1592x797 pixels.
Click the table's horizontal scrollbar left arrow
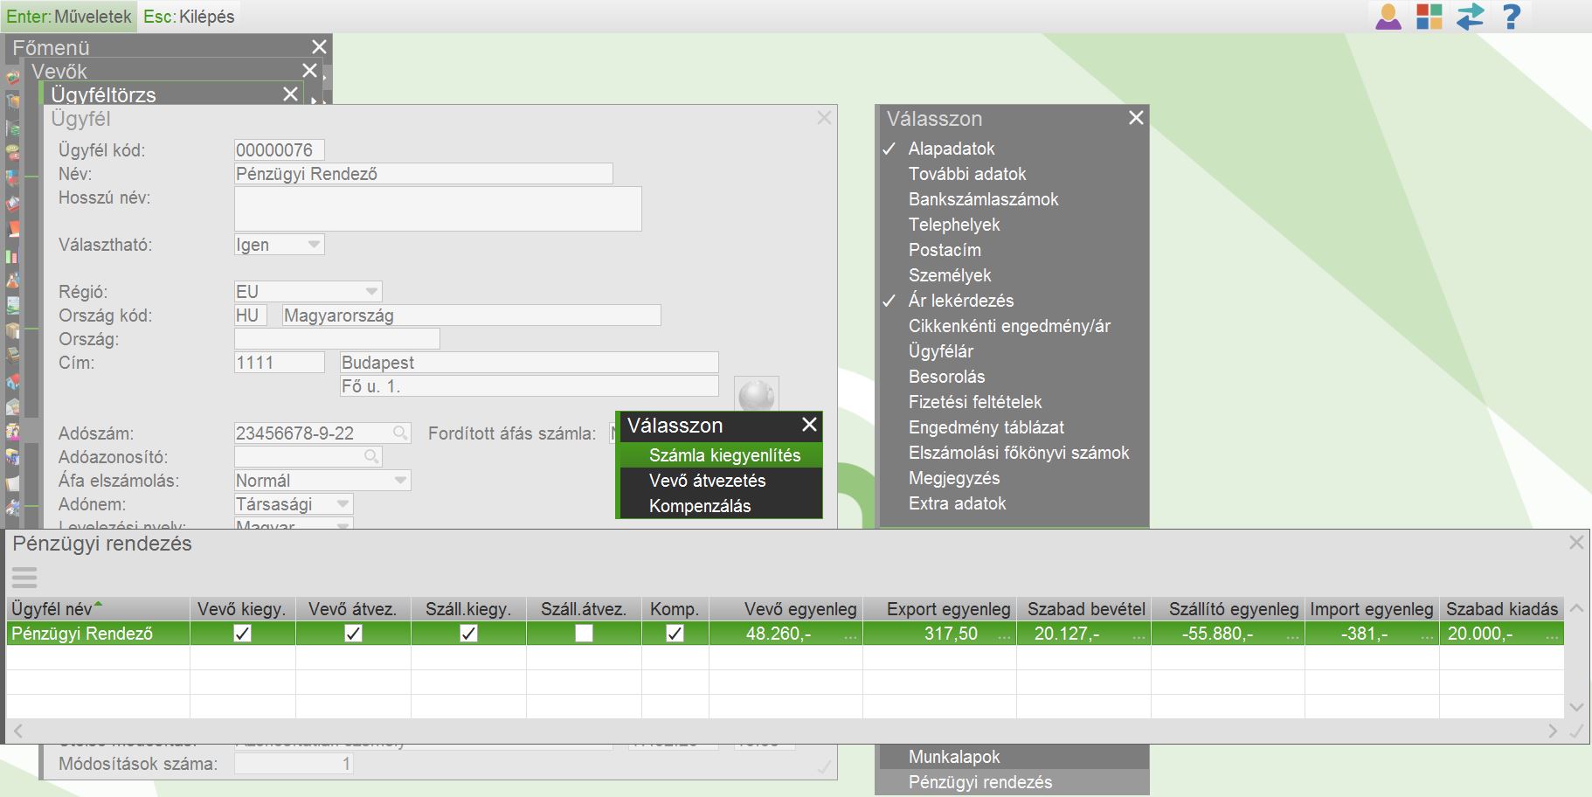point(17,731)
